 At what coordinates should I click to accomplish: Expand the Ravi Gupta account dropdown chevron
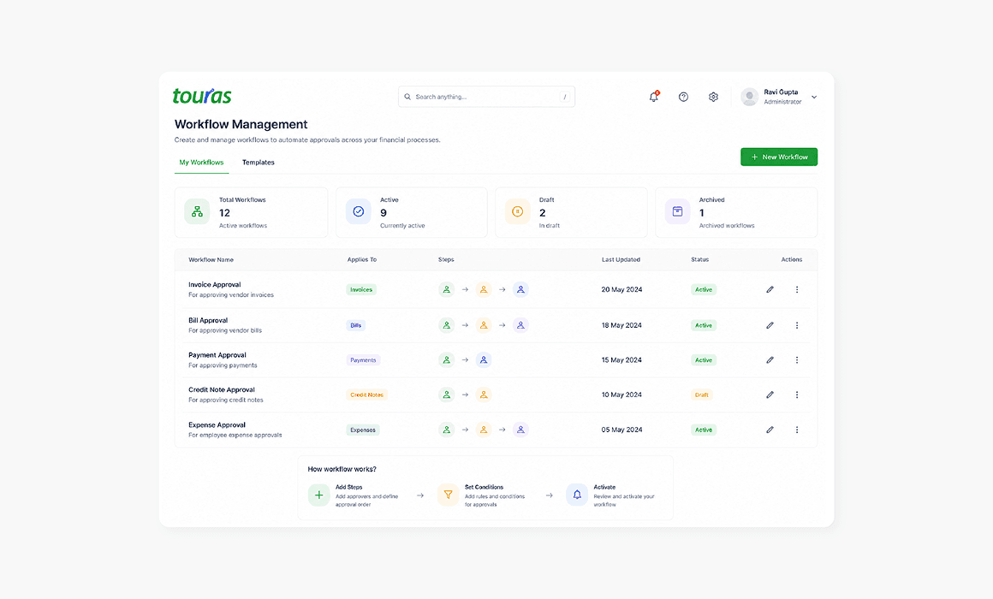coord(814,97)
